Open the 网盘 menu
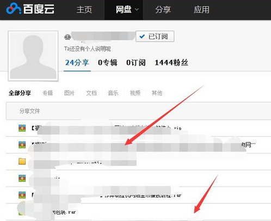 (124, 10)
